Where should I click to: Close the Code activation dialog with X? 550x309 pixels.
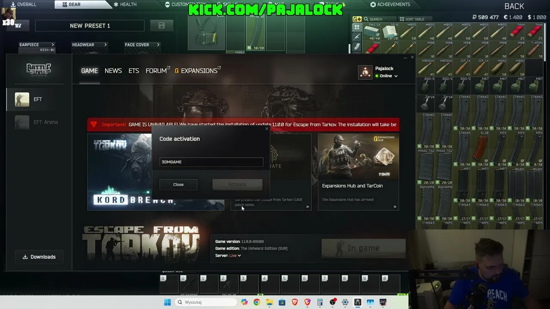(x=266, y=129)
